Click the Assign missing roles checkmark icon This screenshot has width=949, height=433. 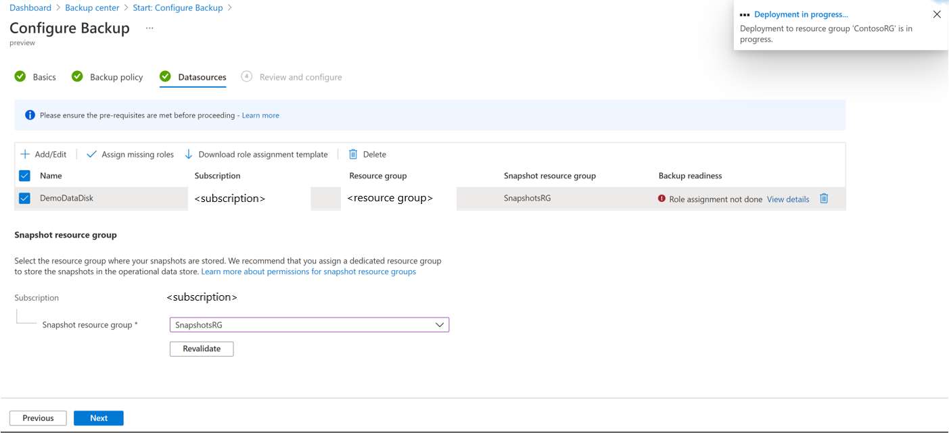(92, 155)
